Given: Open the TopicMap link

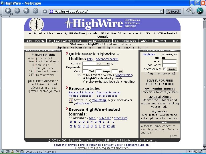Looking at the screenshot, I should pyautogui.click(x=99, y=100).
